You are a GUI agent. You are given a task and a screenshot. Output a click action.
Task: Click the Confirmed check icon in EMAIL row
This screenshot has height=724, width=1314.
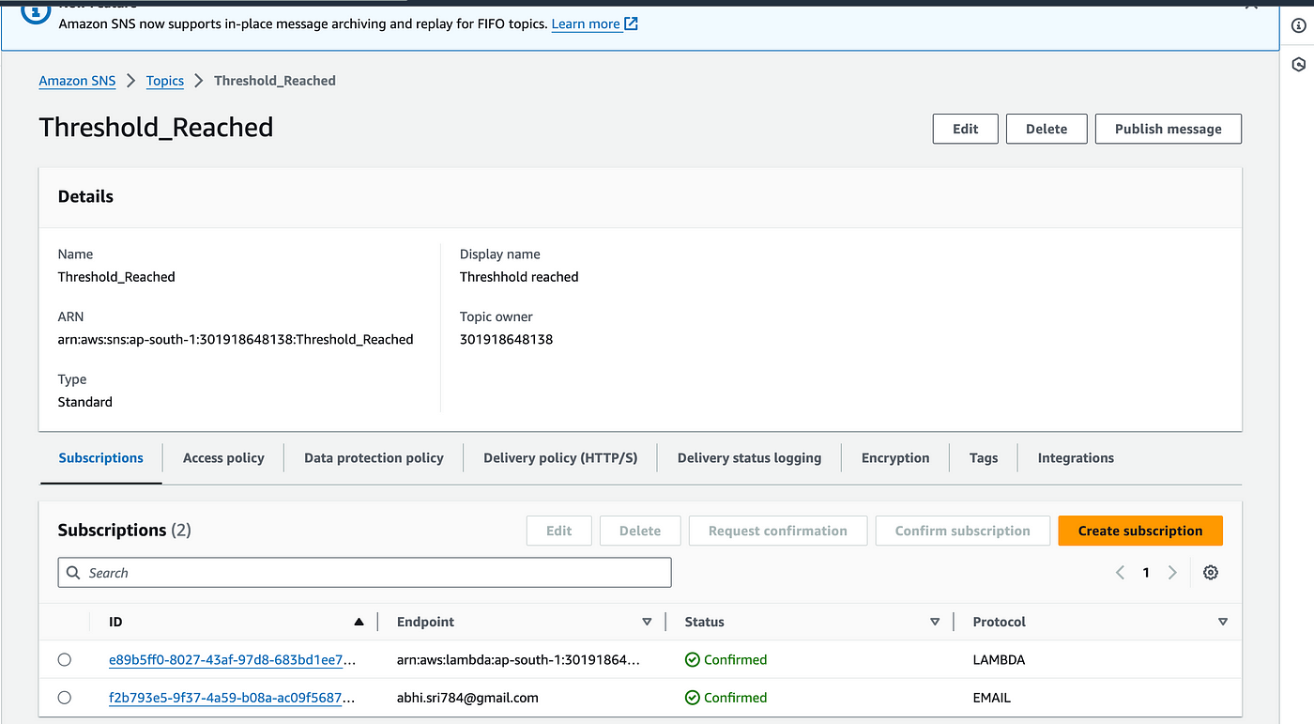[693, 698]
